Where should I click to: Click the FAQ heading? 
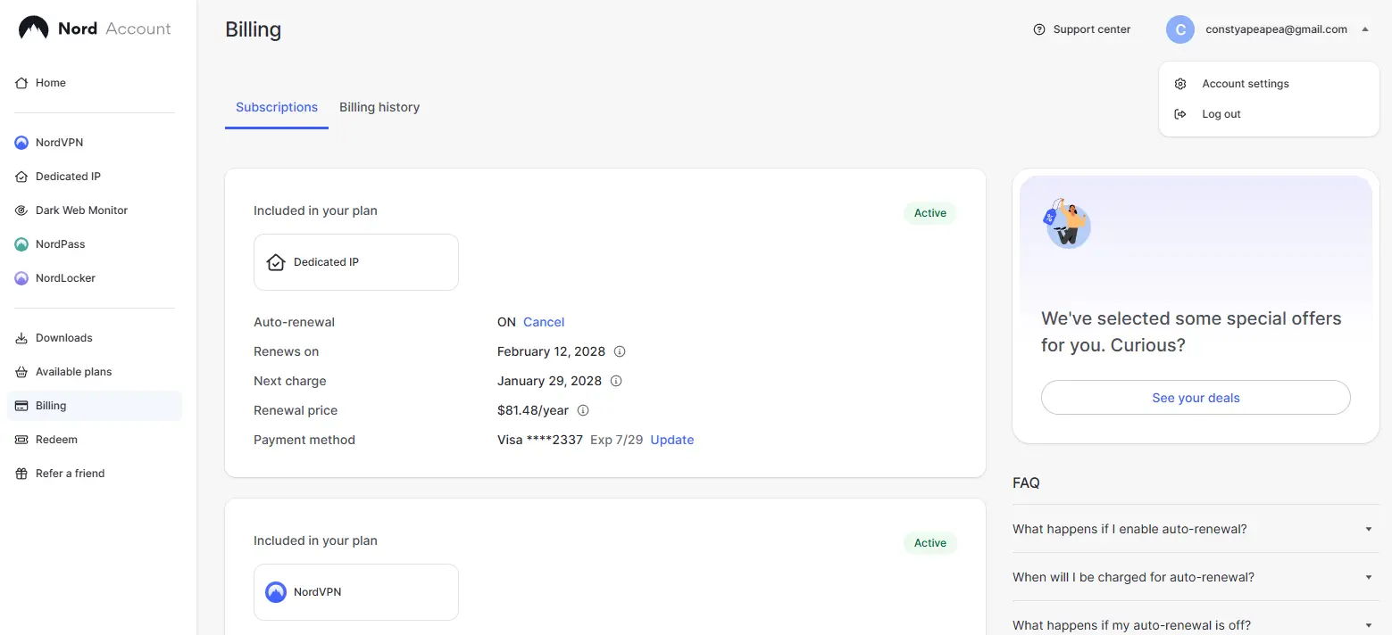click(1026, 482)
